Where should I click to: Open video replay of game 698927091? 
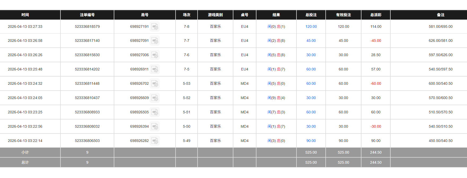[155, 41]
